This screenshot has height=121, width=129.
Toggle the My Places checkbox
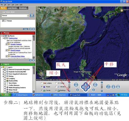pos(4,36)
